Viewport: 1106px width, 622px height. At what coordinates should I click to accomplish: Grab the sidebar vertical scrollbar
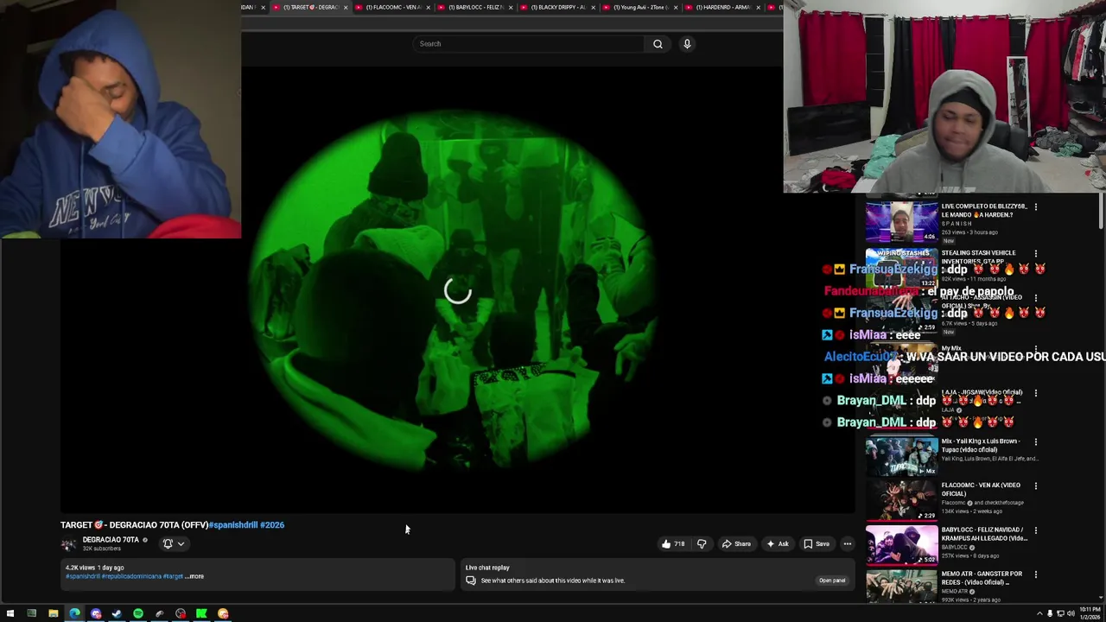pyautogui.click(x=1102, y=212)
